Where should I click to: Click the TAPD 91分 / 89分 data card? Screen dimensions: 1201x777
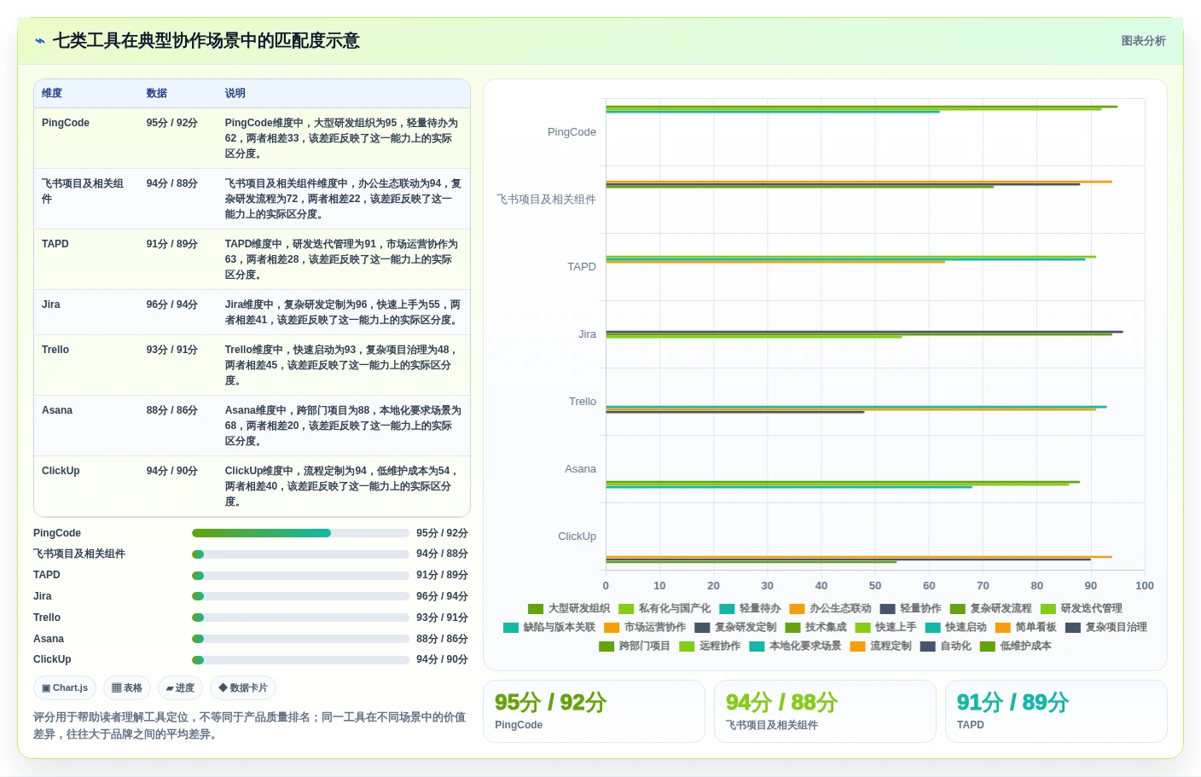pos(1056,711)
